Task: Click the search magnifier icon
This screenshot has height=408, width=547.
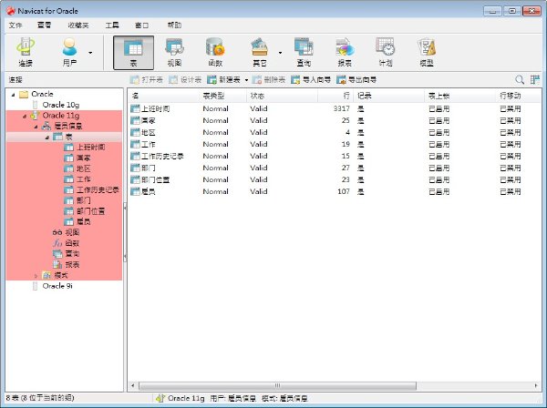Action: [x=520, y=80]
